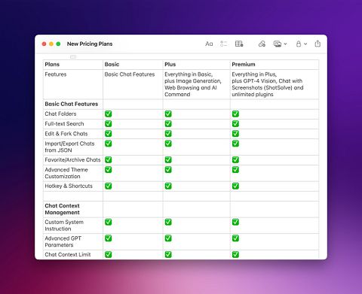This screenshot has height=294, width=362.
Task: Click the collaboration link icon
Action: coord(262,44)
